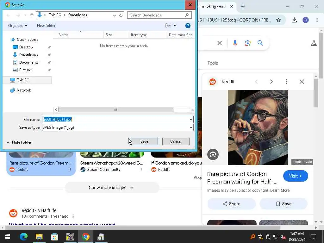Image resolution: width=324 pixels, height=243 pixels.
Task: Collapse folders with Hide Folders
Action: click(x=20, y=142)
